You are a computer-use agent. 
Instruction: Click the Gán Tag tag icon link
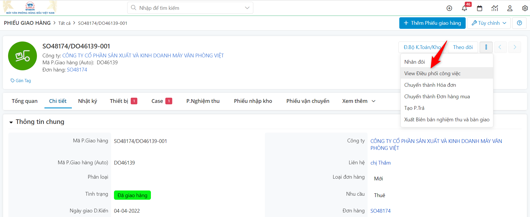[x=21, y=81]
